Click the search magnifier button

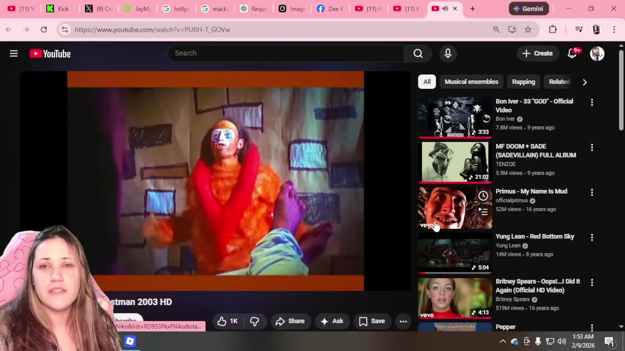point(418,53)
